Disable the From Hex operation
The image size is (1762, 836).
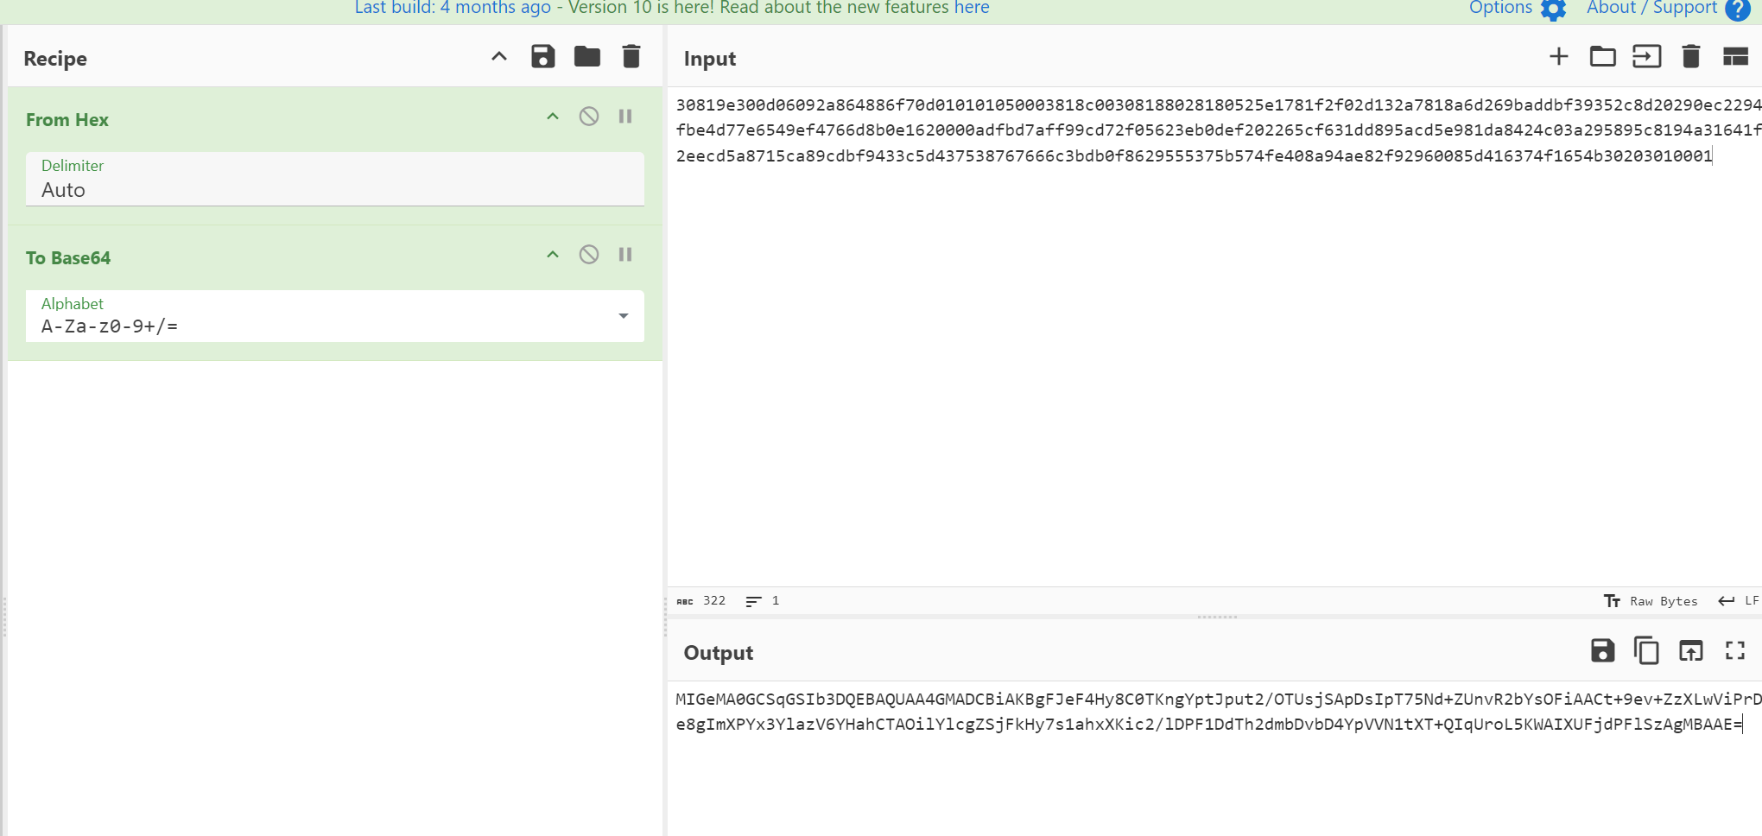pos(589,117)
